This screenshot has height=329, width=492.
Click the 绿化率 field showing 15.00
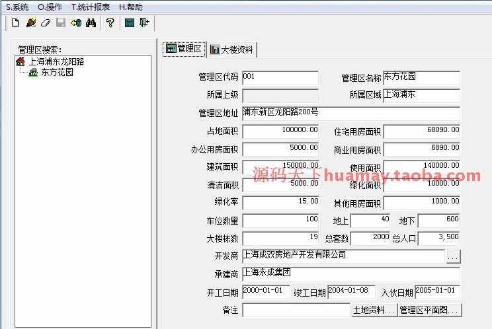pos(280,203)
